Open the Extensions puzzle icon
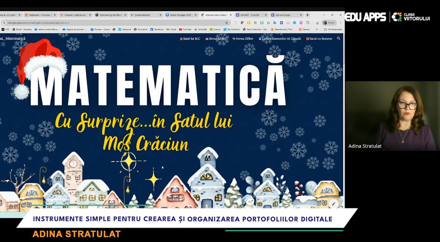Image resolution: width=440 pixels, height=242 pixels. (307, 23)
